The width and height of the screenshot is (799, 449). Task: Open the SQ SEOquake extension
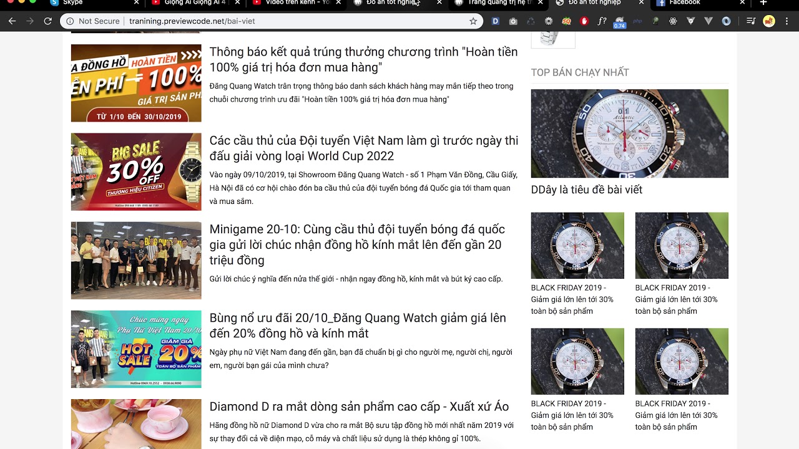click(x=567, y=21)
